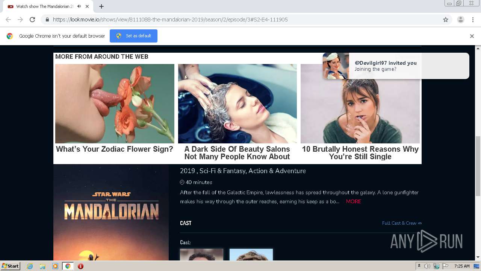
Task: Open Full Cast & Crew link
Action: point(402,223)
